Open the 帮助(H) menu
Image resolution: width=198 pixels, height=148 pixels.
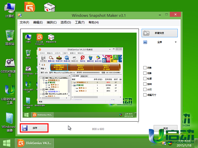tap(94, 22)
